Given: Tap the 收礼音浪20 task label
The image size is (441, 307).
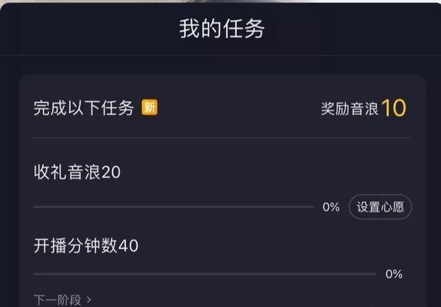Looking at the screenshot, I should [77, 172].
